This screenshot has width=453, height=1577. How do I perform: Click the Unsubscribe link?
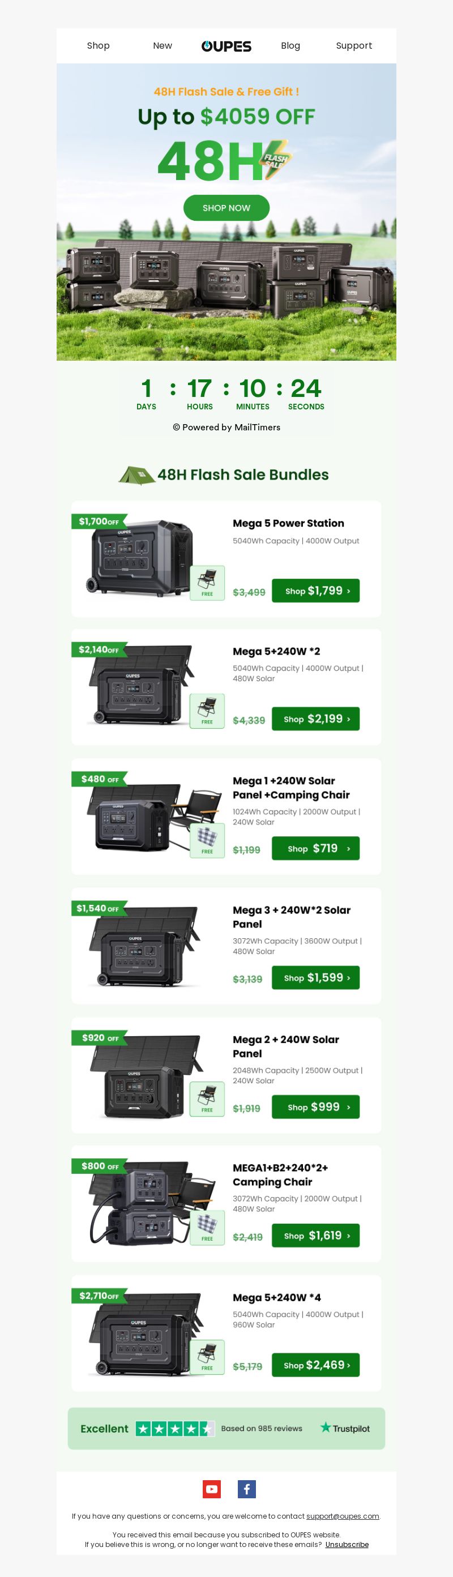pos(347,1544)
